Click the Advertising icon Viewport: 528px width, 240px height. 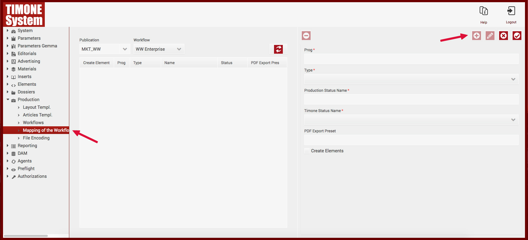pyautogui.click(x=13, y=62)
